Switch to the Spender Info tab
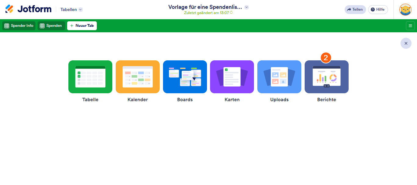This screenshot has height=185, width=417. coord(19,26)
